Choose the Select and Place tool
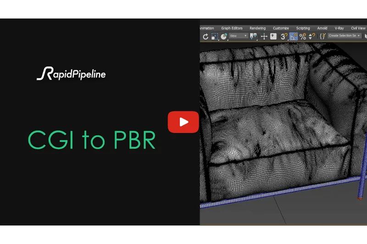The width and height of the screenshot is (367, 244). (224, 36)
